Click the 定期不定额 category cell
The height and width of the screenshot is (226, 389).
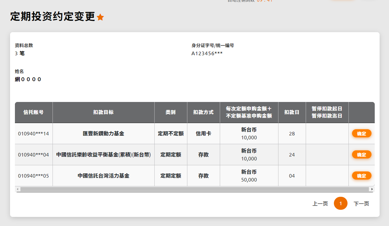pyautogui.click(x=171, y=133)
